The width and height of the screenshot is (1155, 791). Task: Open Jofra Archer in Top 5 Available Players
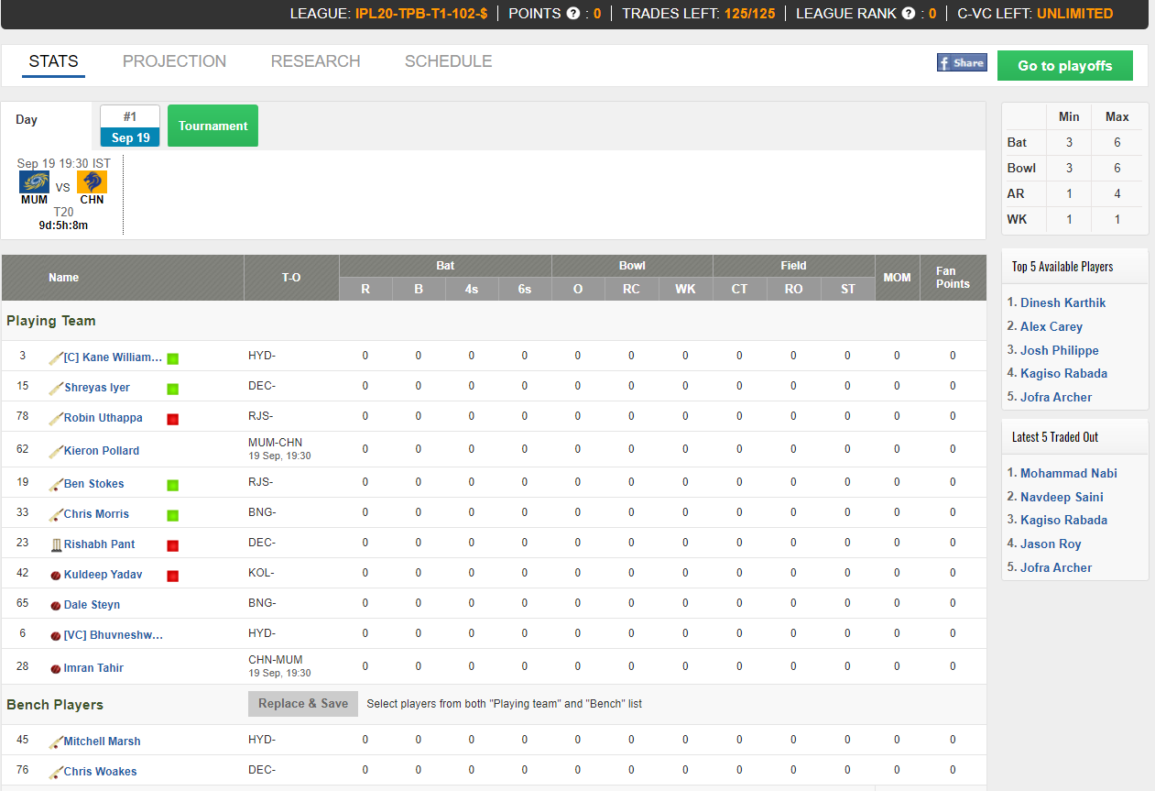point(1057,397)
